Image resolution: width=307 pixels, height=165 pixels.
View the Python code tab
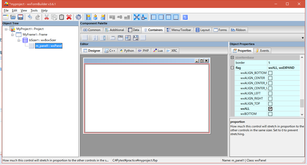tap(127, 51)
